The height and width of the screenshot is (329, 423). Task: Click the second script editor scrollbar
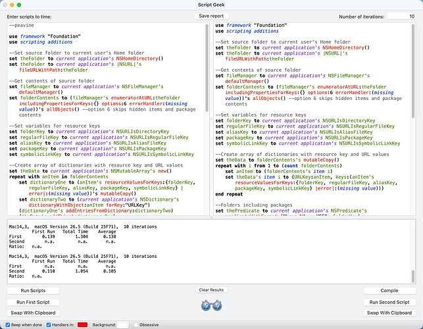point(413,71)
